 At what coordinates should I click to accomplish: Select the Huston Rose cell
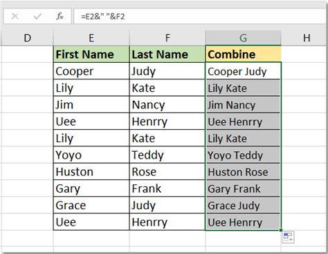[x=243, y=172]
